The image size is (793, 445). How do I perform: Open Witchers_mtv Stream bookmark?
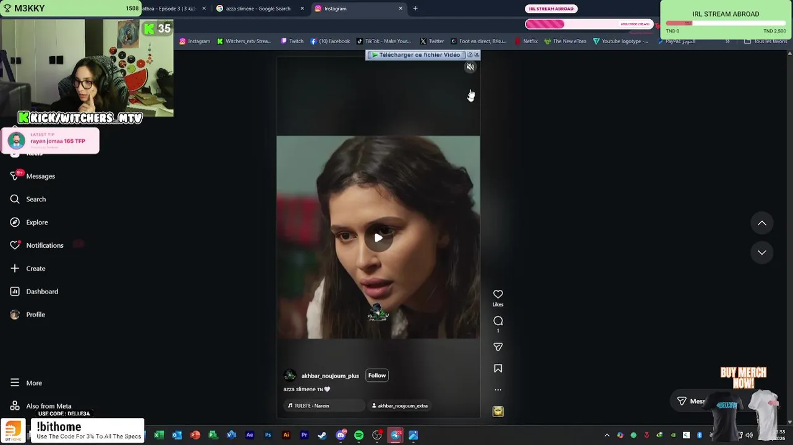click(x=244, y=41)
